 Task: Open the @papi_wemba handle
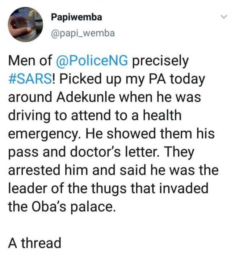pyautogui.click(x=83, y=33)
